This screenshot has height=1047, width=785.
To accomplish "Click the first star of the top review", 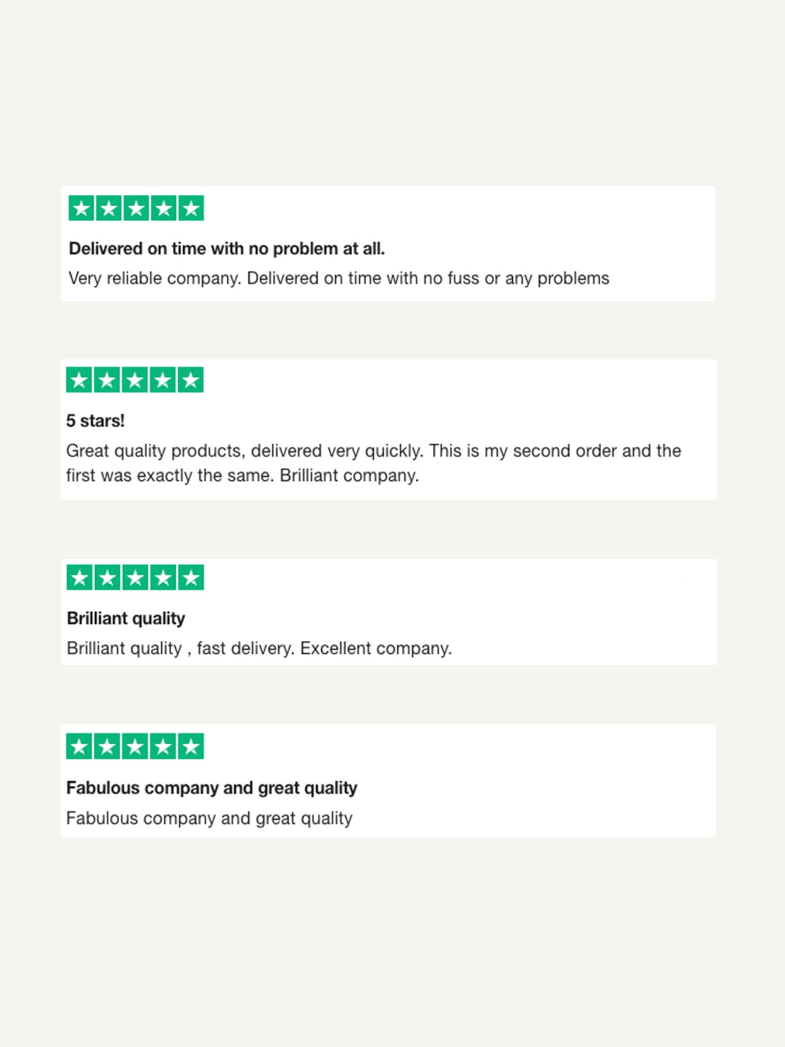I will coord(81,208).
